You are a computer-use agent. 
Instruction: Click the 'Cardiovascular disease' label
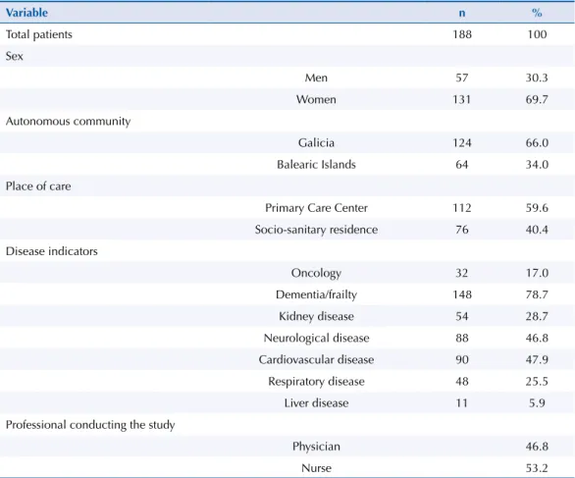pos(316,359)
